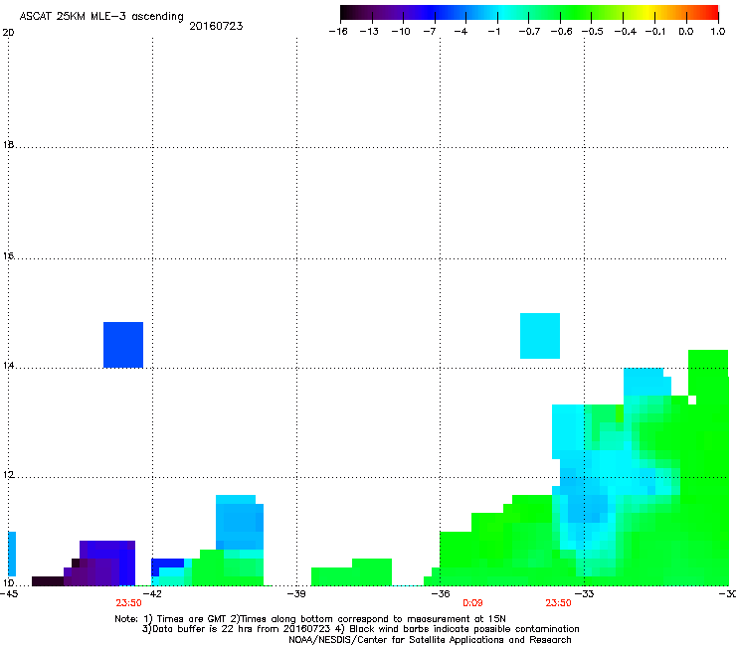Click the -0.5 colorbar label
This screenshot has width=736, height=646.
593,32
